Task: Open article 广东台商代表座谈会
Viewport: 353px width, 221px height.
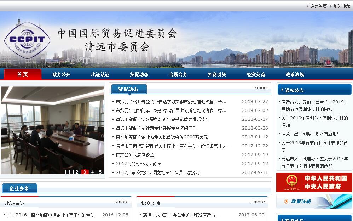Action: (135, 155)
